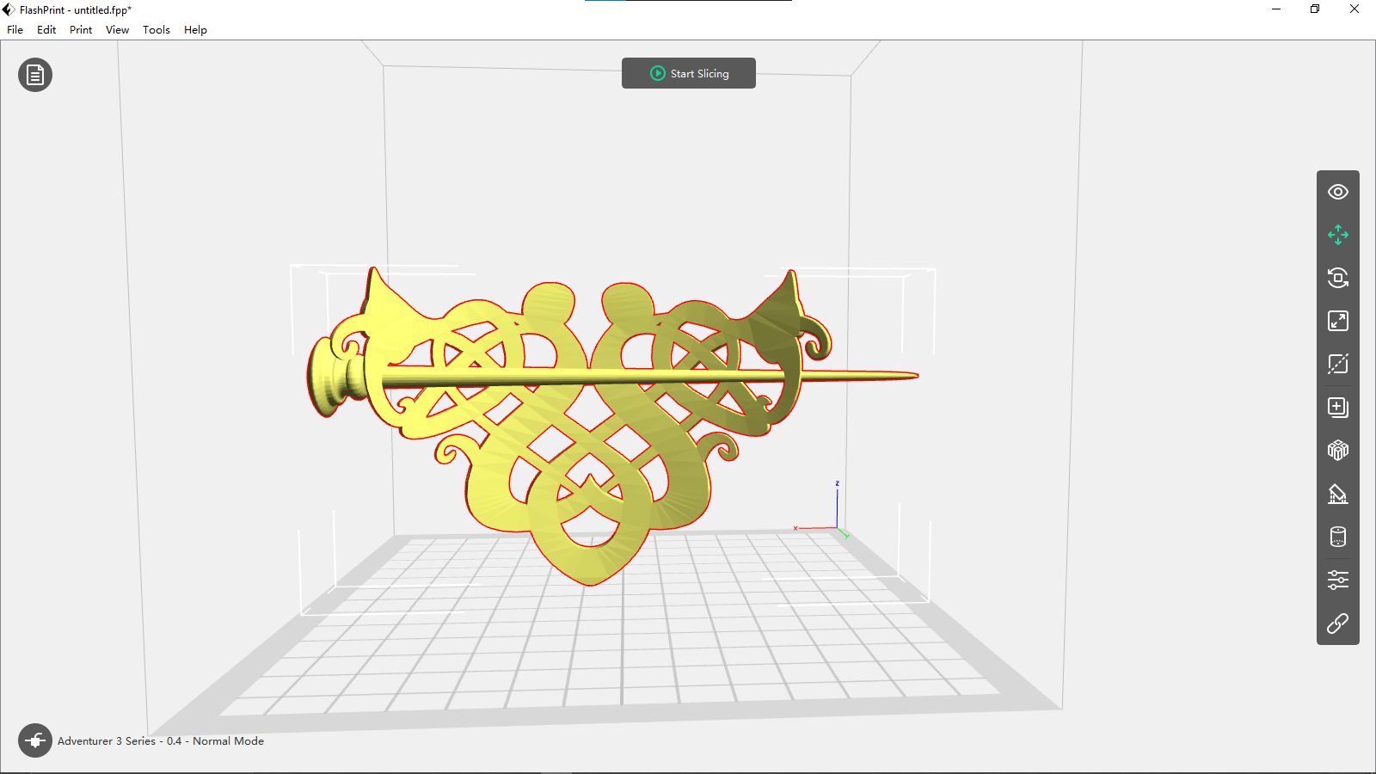This screenshot has height=774, width=1376.
Task: Open the file document icon at top left
Action: click(34, 75)
